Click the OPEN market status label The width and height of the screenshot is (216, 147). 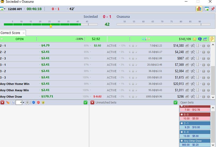[x=19, y=39]
